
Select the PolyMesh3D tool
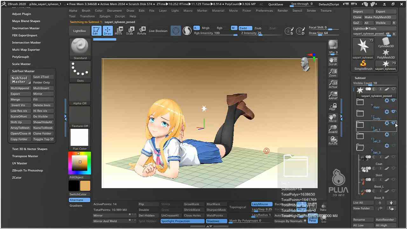386,54
